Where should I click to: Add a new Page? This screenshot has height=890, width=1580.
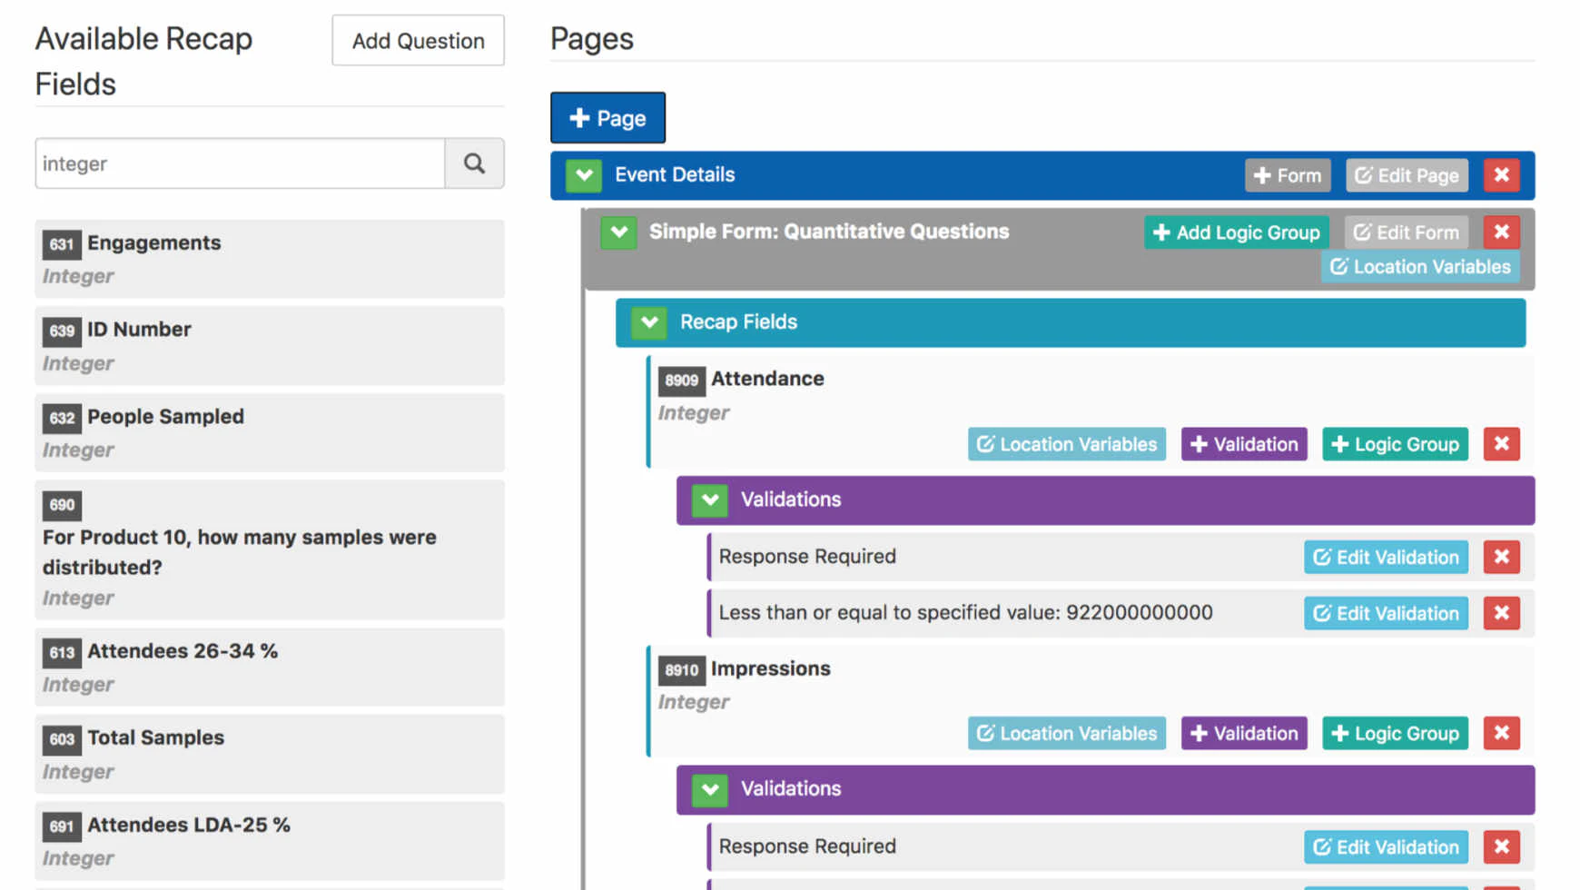(x=607, y=118)
